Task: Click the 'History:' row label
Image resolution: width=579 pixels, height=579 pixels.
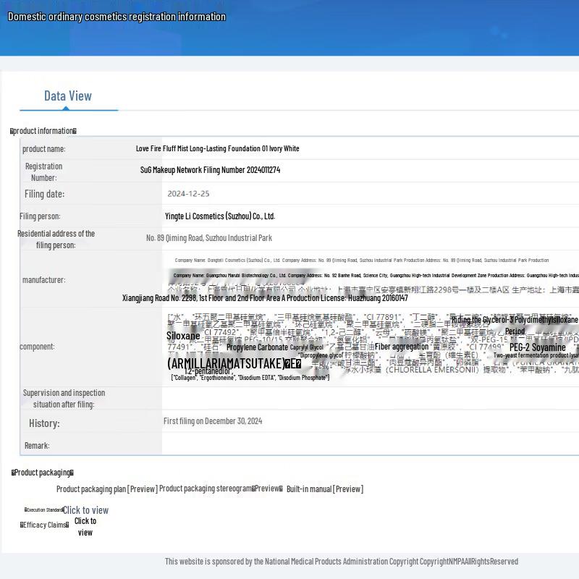Action: pos(44,423)
